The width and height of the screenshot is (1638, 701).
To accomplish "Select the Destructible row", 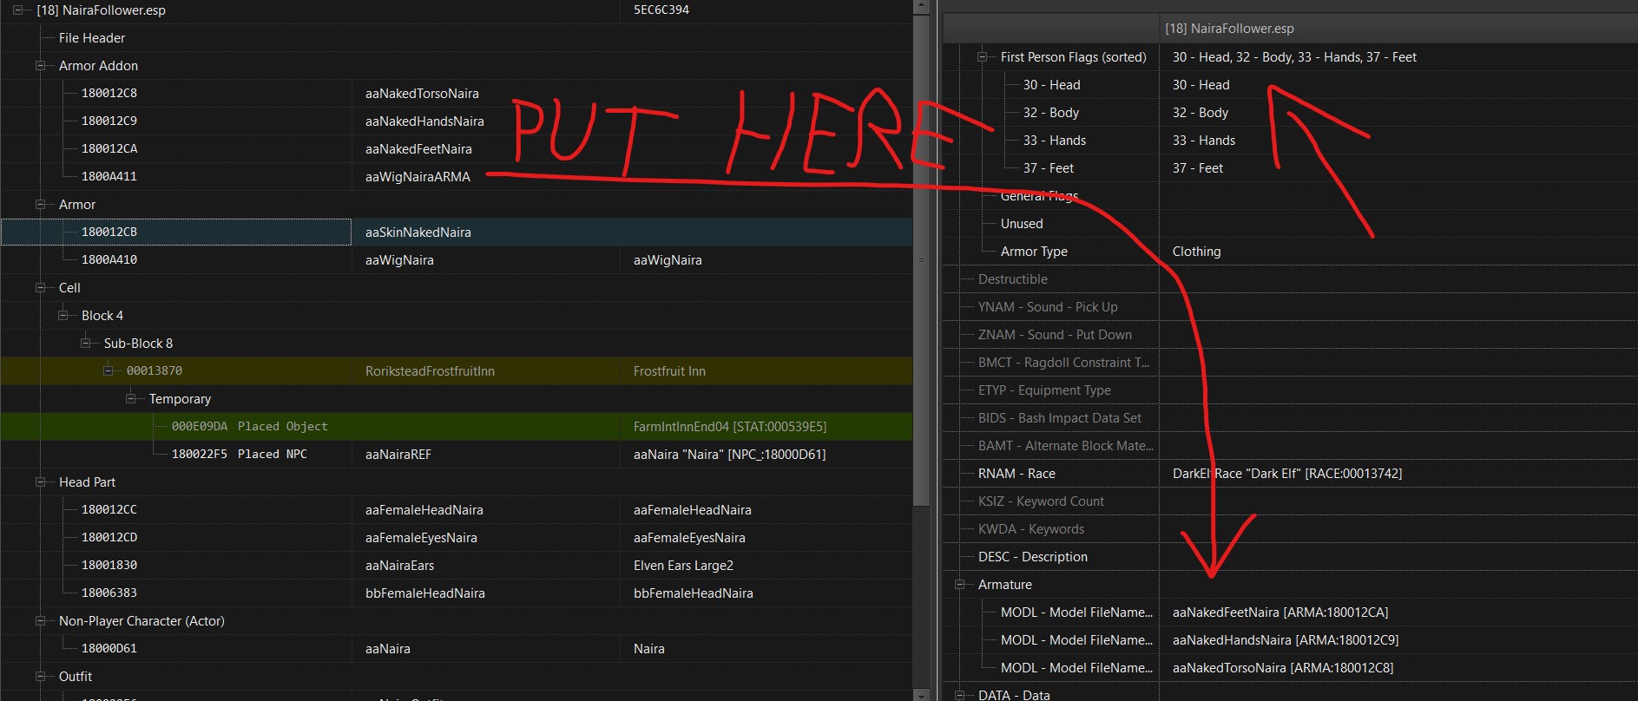I will [x=1013, y=279].
